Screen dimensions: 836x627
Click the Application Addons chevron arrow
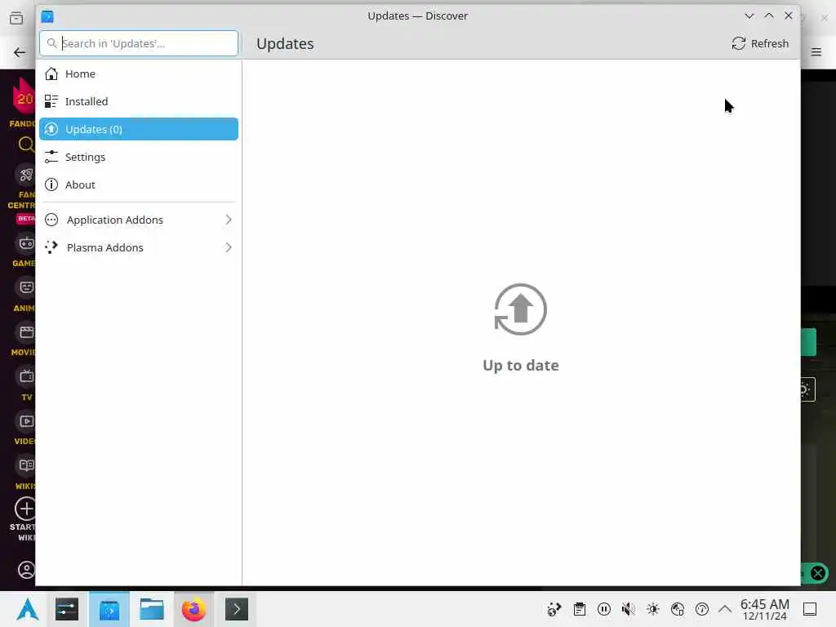[229, 220]
